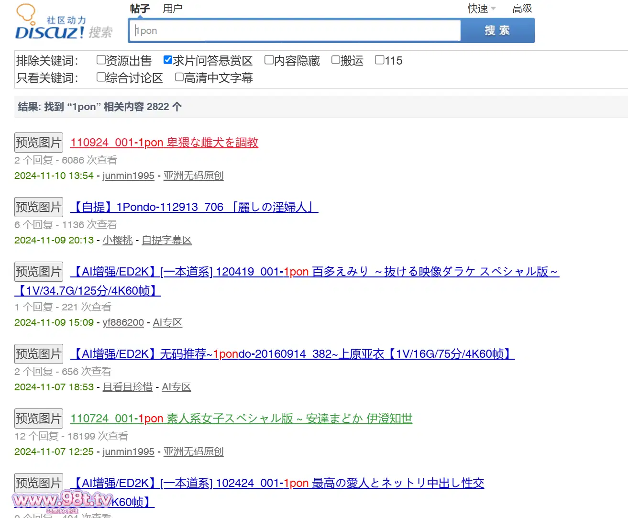Open 亚洲无码原创 forum under 110724 post
The image size is (628, 518).
pos(194,452)
